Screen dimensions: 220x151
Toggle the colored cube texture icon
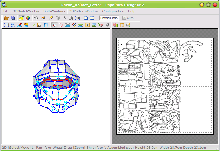point(28,18)
